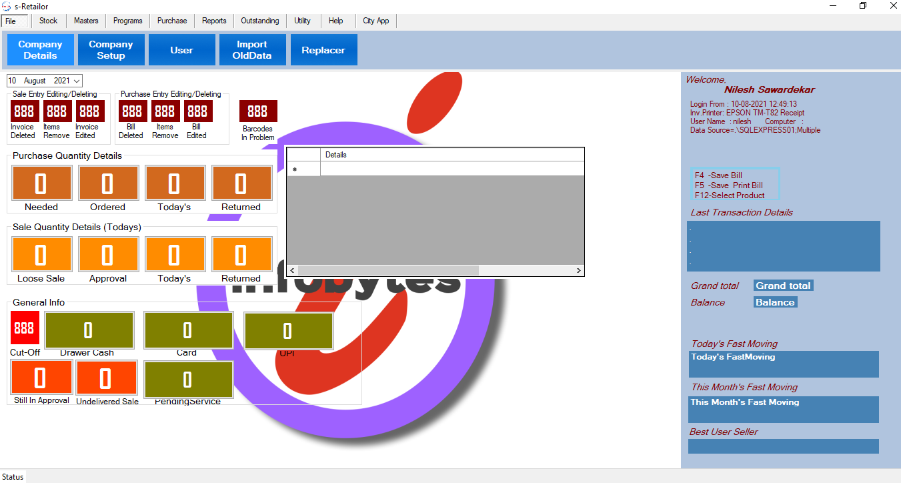The height and width of the screenshot is (483, 901).
Task: Click the Drawer Cash total tile
Action: coord(89,330)
